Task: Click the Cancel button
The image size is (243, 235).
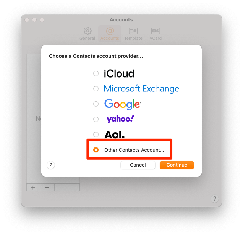Action: [x=138, y=165]
